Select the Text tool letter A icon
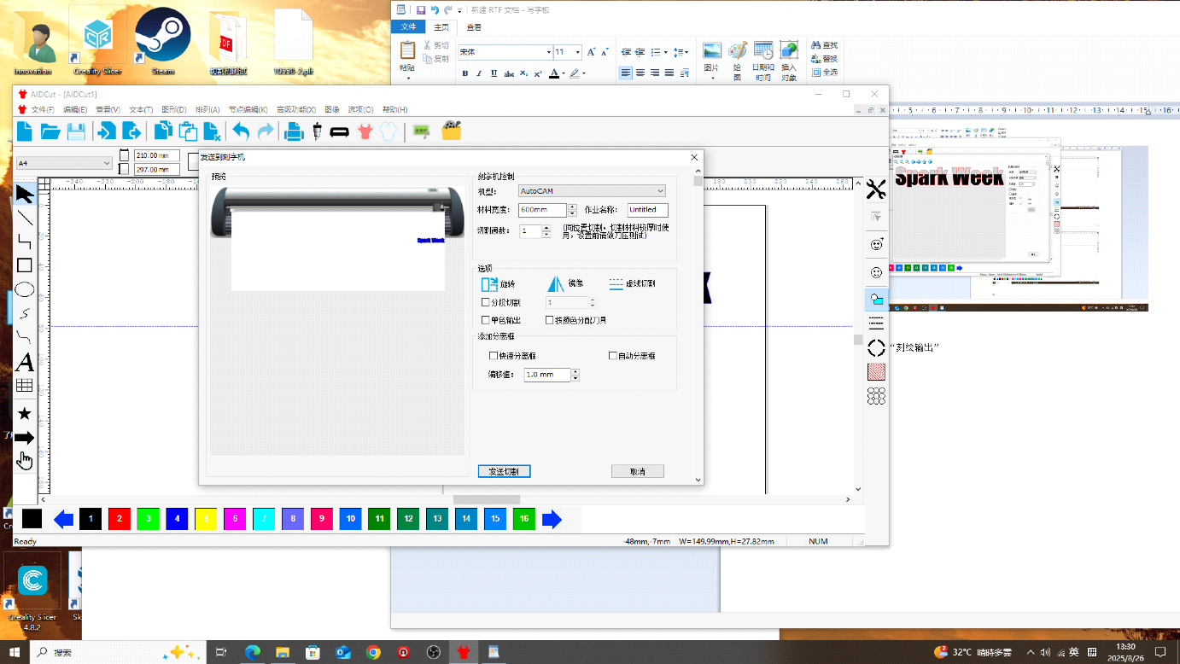The width and height of the screenshot is (1180, 664). [x=25, y=362]
